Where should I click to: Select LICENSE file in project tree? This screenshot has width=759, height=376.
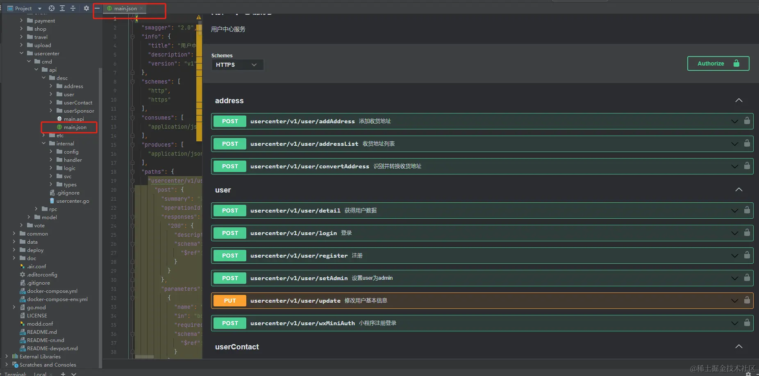click(37, 315)
